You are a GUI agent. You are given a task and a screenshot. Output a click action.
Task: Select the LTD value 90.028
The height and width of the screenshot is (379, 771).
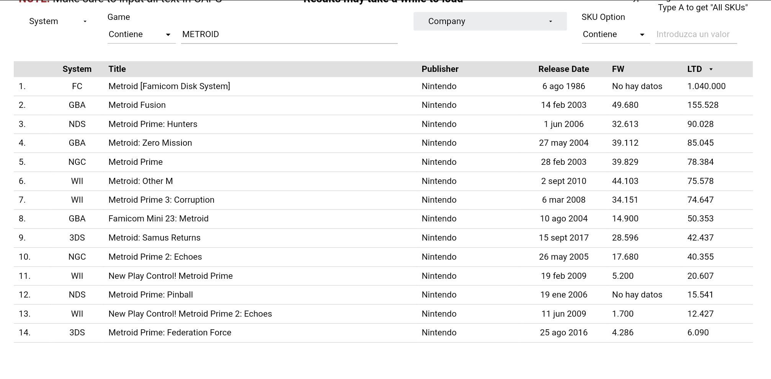pyautogui.click(x=701, y=124)
